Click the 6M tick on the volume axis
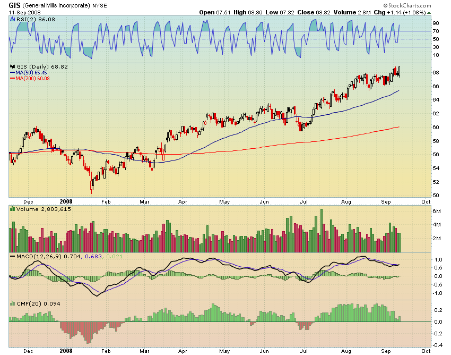The width and height of the screenshot is (451, 355). click(x=437, y=211)
